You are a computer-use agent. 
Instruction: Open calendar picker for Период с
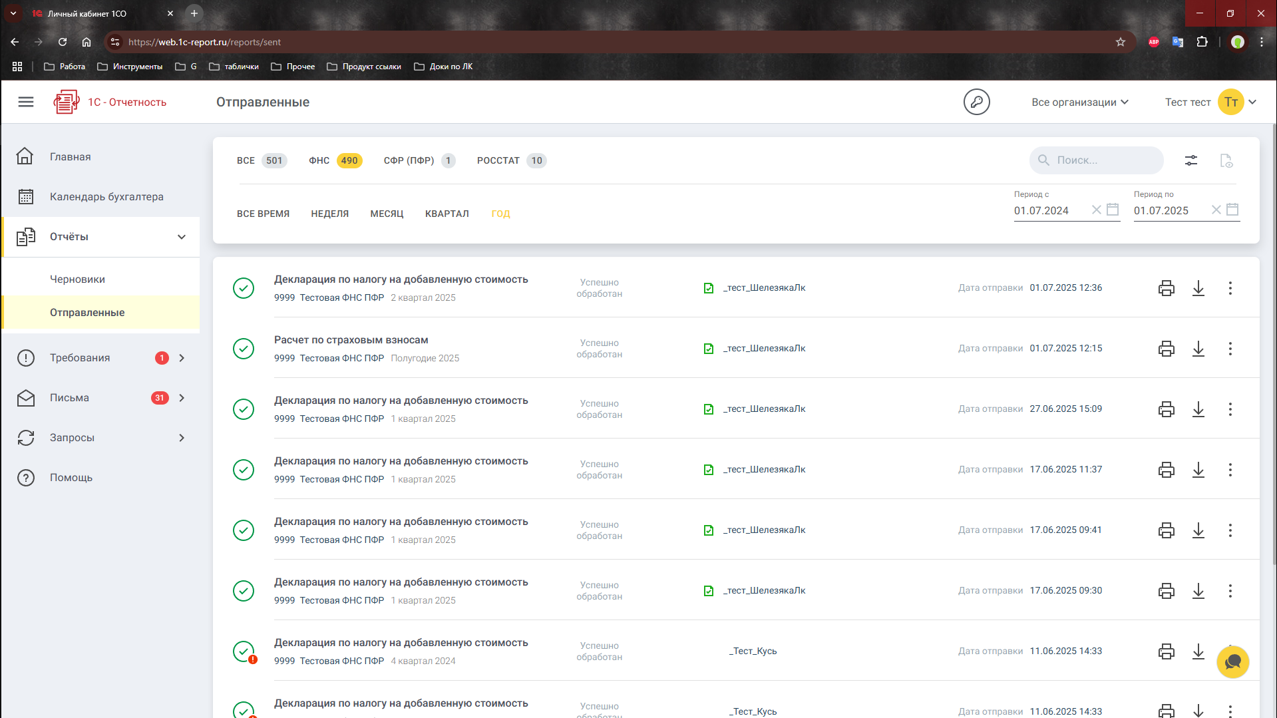pyautogui.click(x=1113, y=210)
